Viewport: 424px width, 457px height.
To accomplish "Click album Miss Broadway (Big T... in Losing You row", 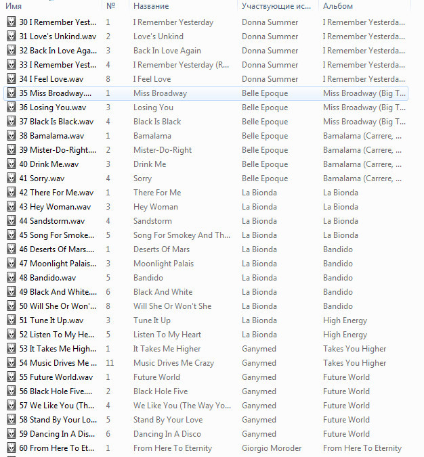I will pyautogui.click(x=364, y=107).
